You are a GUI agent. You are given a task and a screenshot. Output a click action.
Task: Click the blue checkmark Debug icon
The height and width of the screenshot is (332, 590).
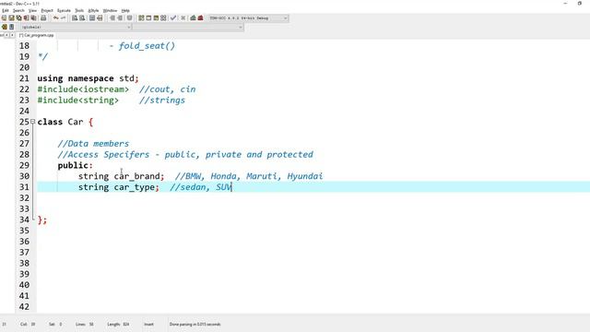173,18
